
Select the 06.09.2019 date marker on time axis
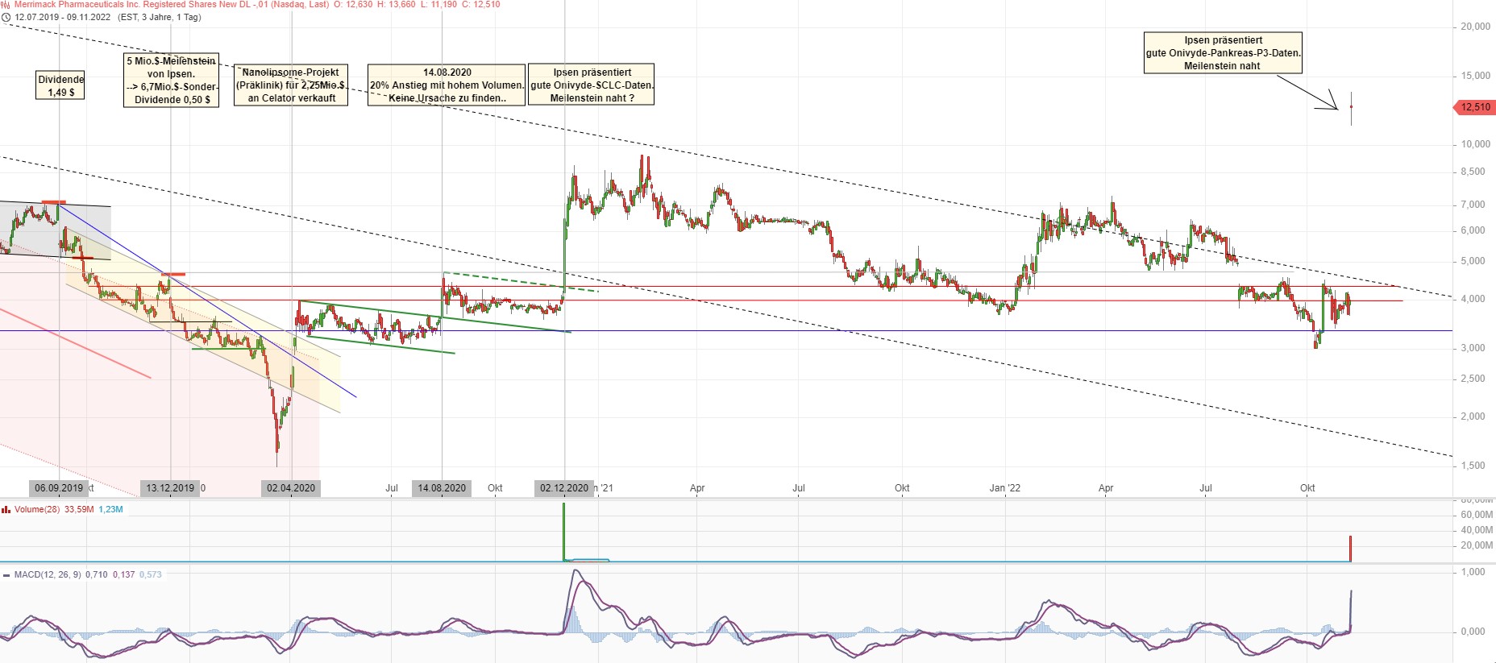(x=59, y=488)
